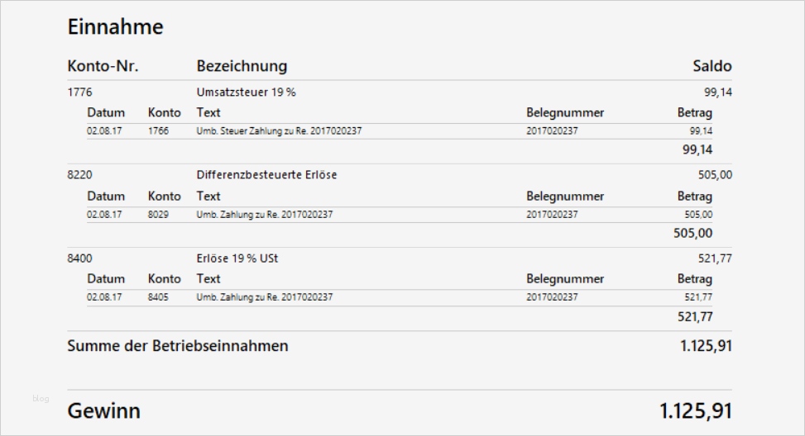Select the Umsatzsteuer 19 % account title
The image size is (805, 436).
tap(246, 92)
